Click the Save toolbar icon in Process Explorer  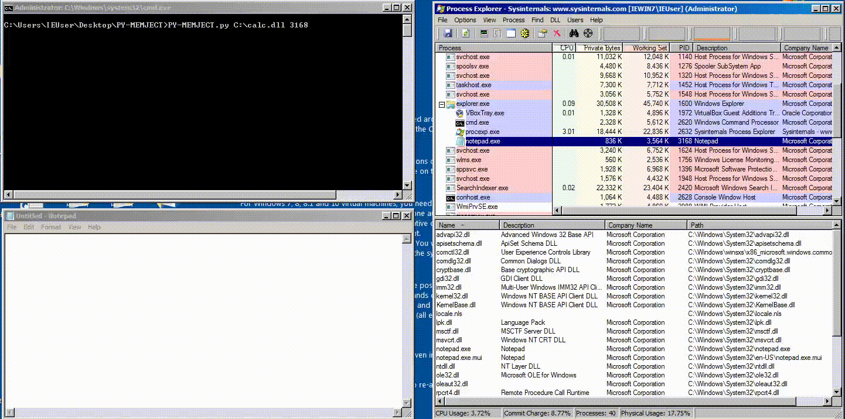448,34
